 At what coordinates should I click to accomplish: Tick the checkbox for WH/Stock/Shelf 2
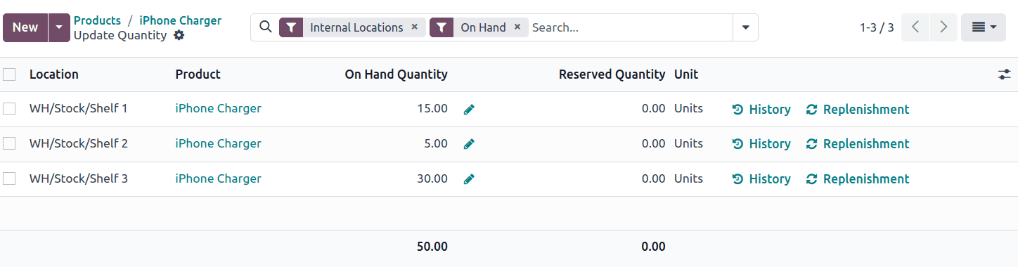tap(9, 143)
